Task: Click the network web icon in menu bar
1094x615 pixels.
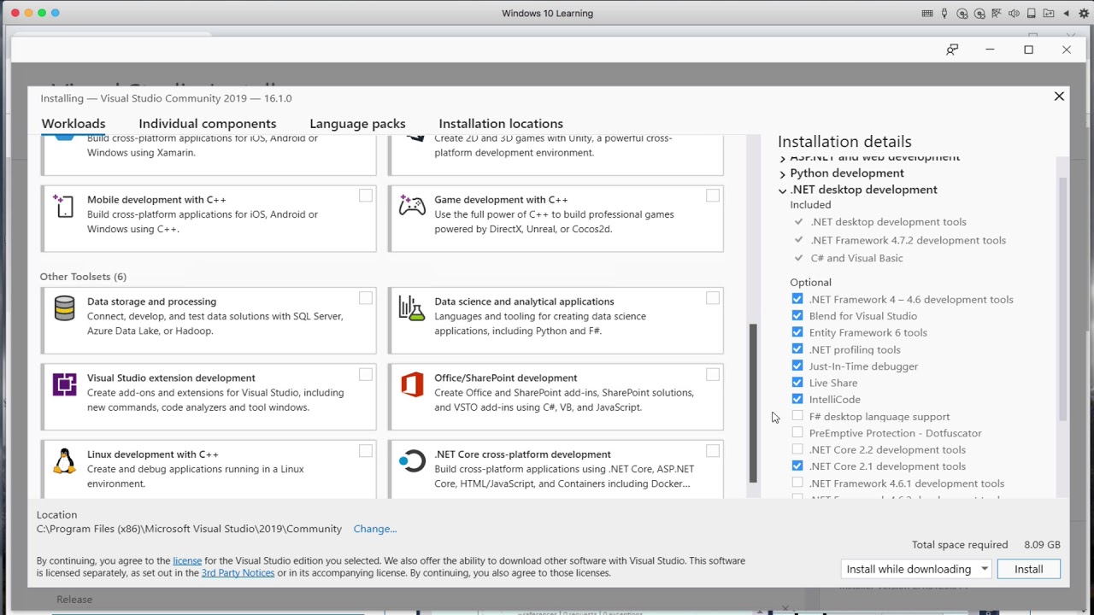Action: point(997,13)
